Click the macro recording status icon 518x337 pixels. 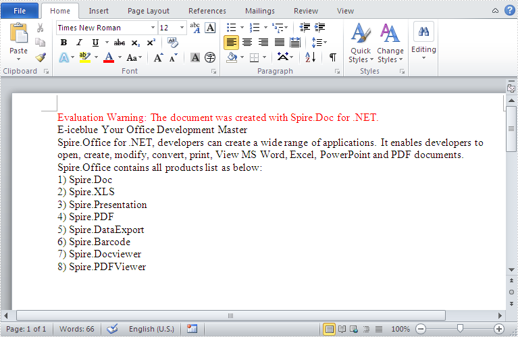[192, 329]
